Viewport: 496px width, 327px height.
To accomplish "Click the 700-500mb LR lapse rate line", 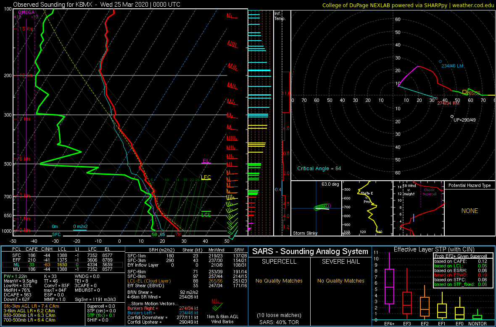I will coord(30,320).
